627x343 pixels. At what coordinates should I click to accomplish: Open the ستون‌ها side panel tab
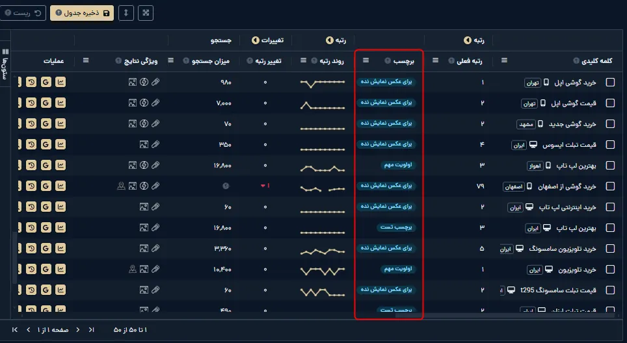pos(5,64)
